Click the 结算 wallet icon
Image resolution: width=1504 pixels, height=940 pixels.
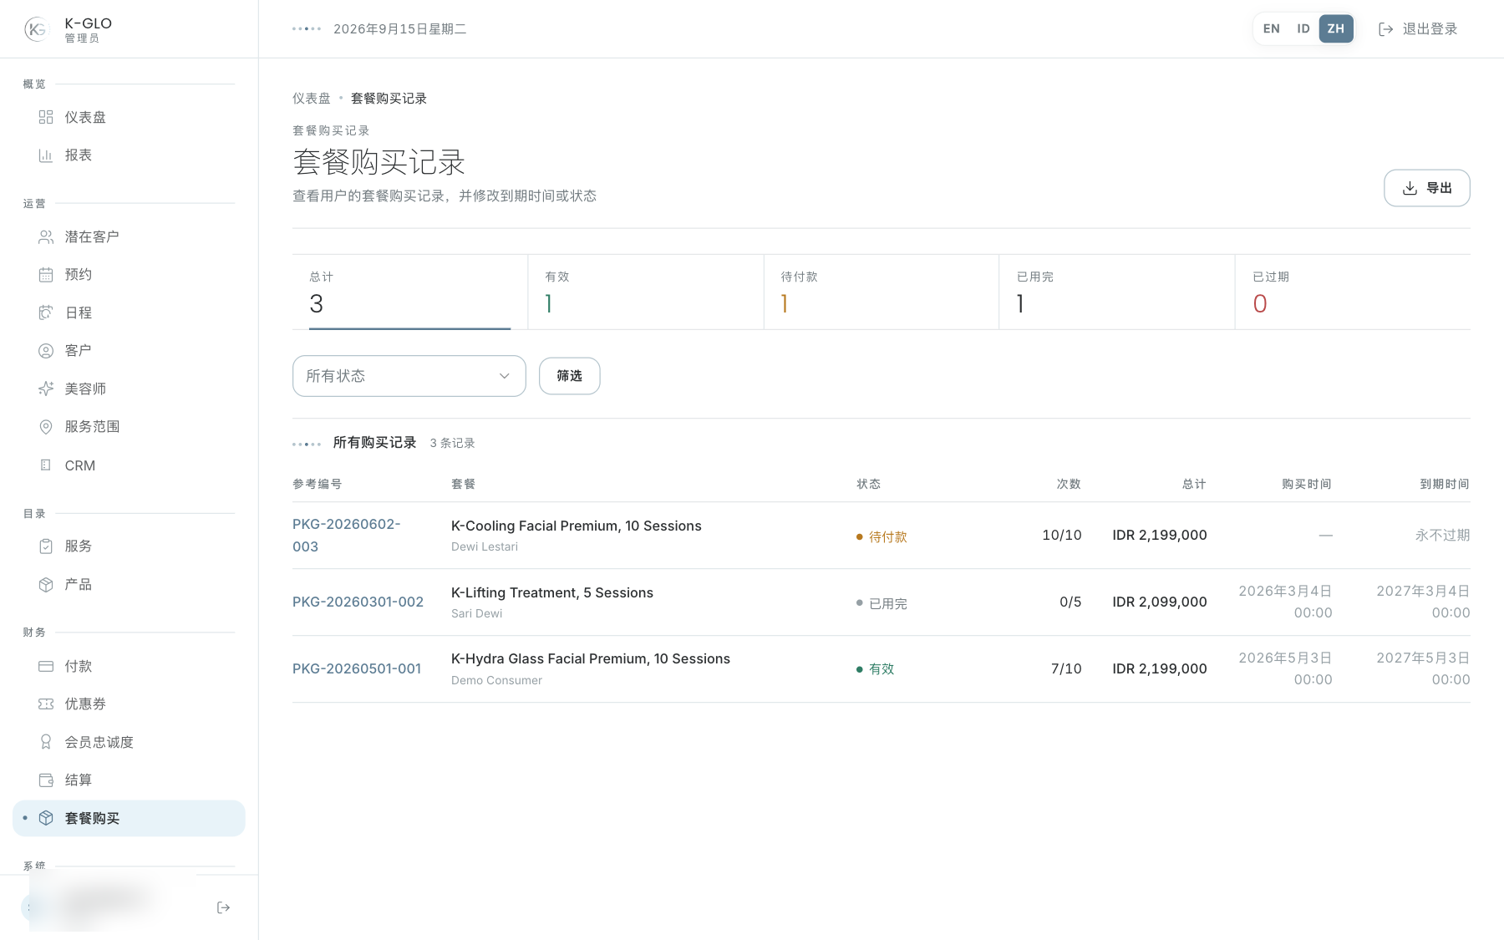pos(46,780)
